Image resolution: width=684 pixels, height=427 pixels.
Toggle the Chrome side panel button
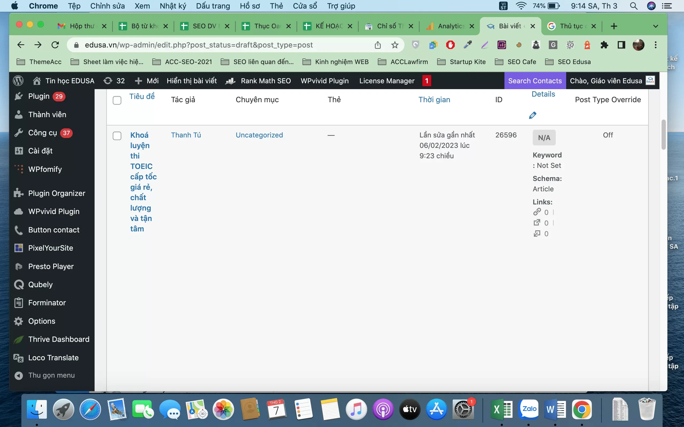pos(621,45)
